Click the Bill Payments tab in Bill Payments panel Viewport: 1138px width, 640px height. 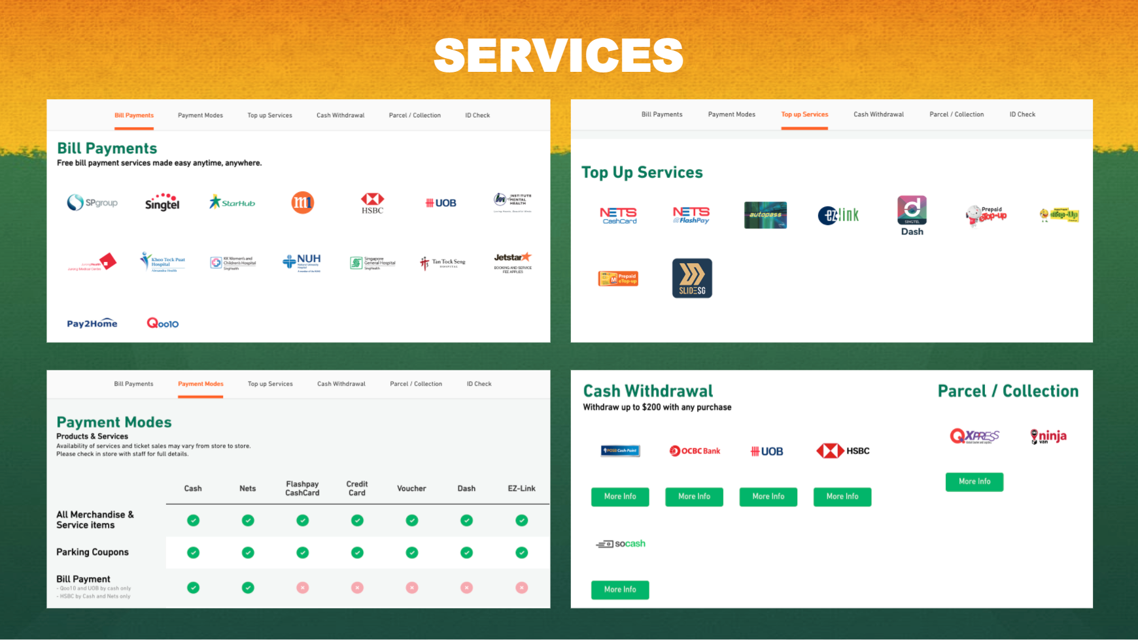tap(134, 116)
